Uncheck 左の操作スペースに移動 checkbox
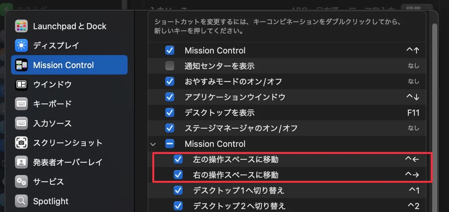The height and width of the screenshot is (212, 449). (178, 159)
